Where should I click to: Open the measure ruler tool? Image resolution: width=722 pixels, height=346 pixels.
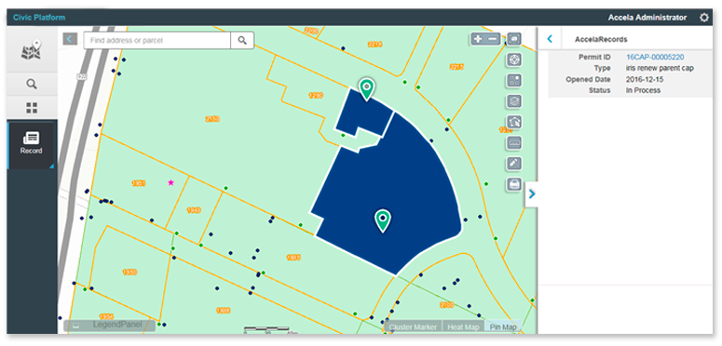[x=514, y=142]
